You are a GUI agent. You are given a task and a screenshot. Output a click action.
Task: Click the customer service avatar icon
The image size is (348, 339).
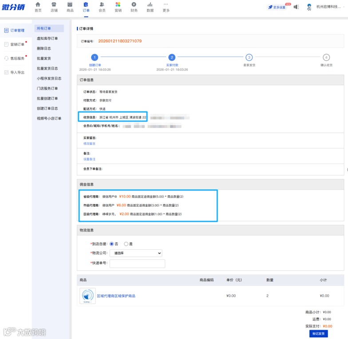pos(309,7)
